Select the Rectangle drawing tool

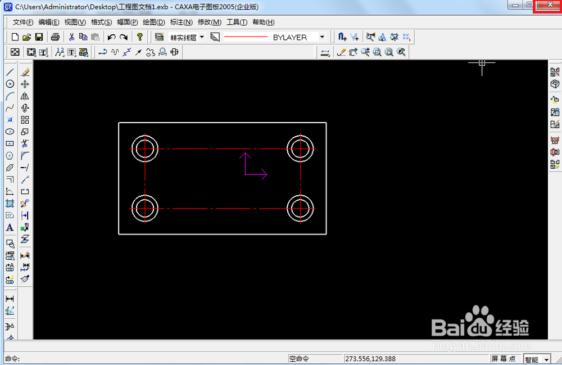click(10, 143)
